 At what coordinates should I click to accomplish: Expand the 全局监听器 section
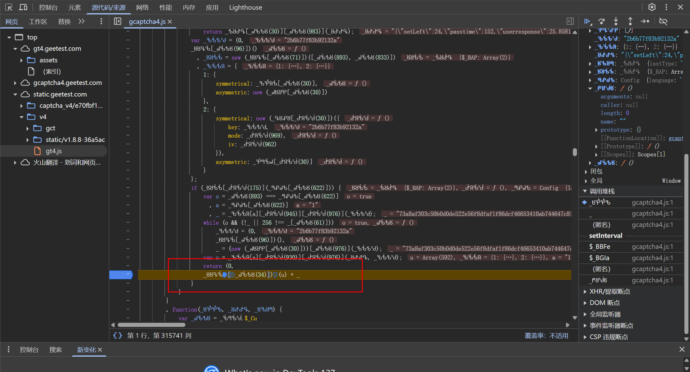point(585,314)
